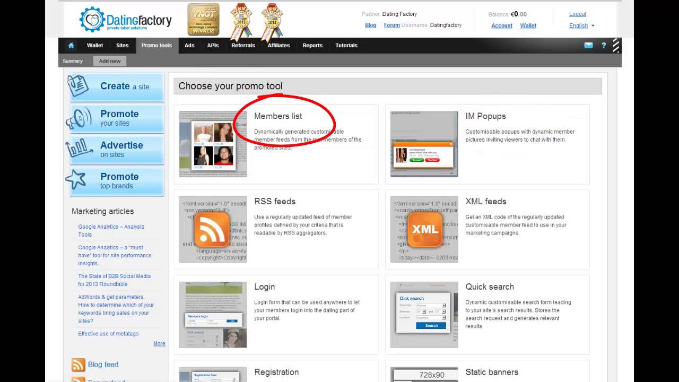This screenshot has height=382, width=679.
Task: Open AdWords & get parameters article
Action: pos(116,309)
